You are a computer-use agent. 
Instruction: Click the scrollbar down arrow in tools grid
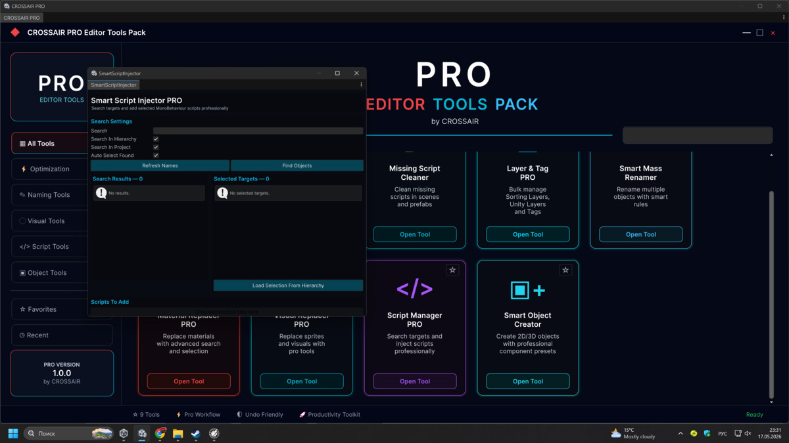pos(771,402)
